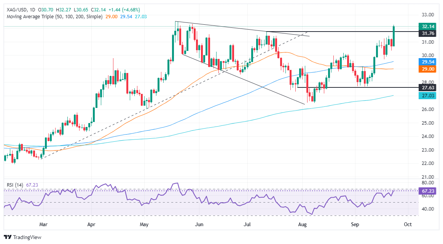Click the orange 29.00 value in legend
This screenshot has height=244, width=443.
coord(111,17)
